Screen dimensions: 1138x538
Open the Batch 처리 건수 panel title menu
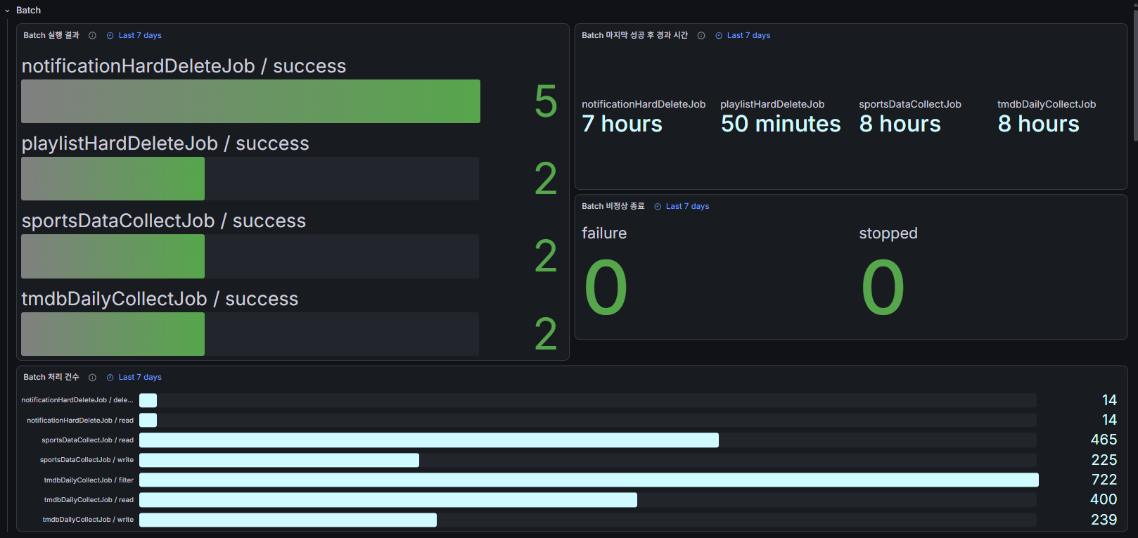pyautogui.click(x=51, y=378)
